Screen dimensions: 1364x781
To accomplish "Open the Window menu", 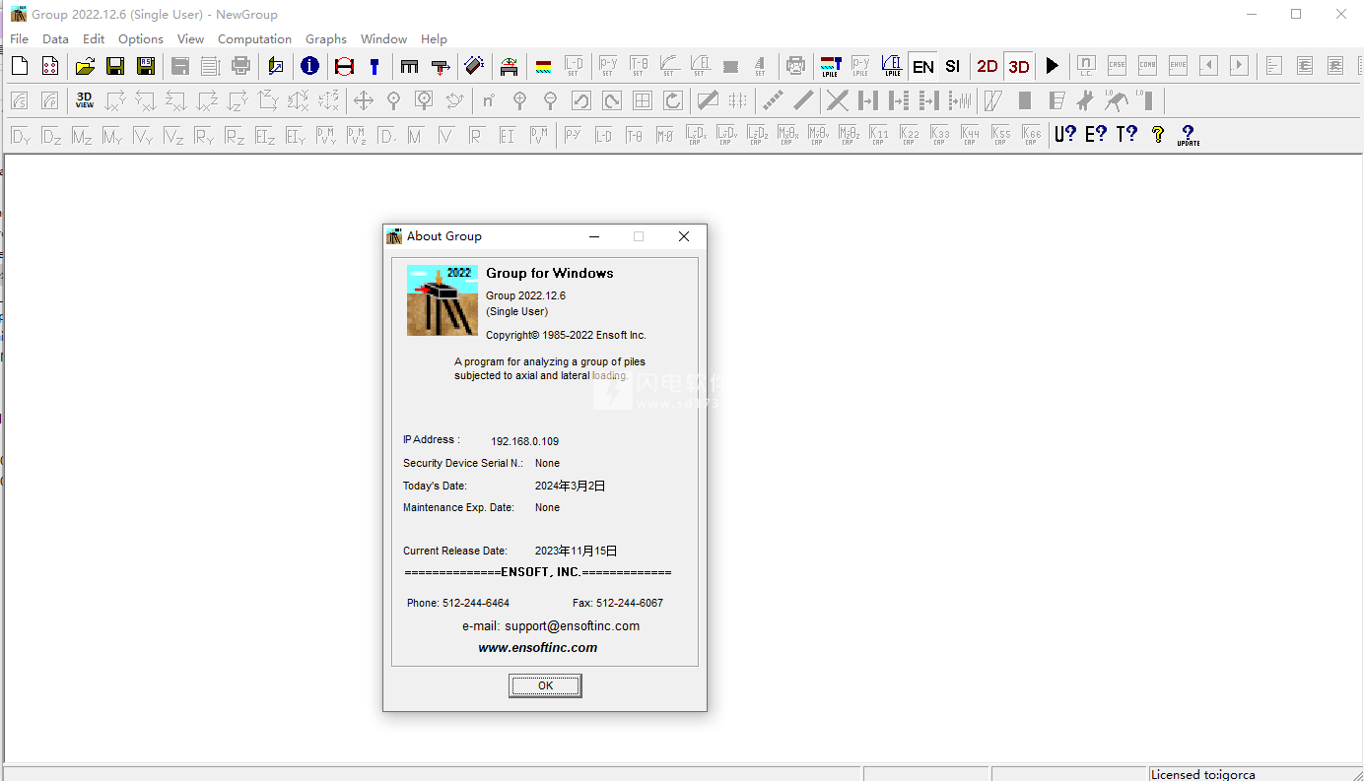I will (x=383, y=39).
